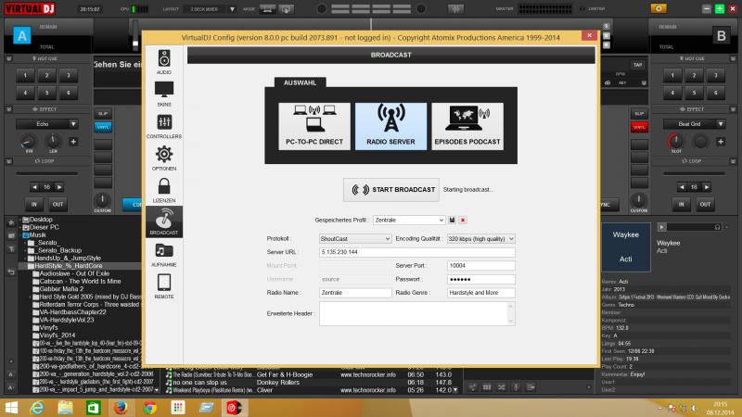This screenshot has height=417, width=742.
Task: Select Broadcast section in sidebar
Action: (164, 221)
